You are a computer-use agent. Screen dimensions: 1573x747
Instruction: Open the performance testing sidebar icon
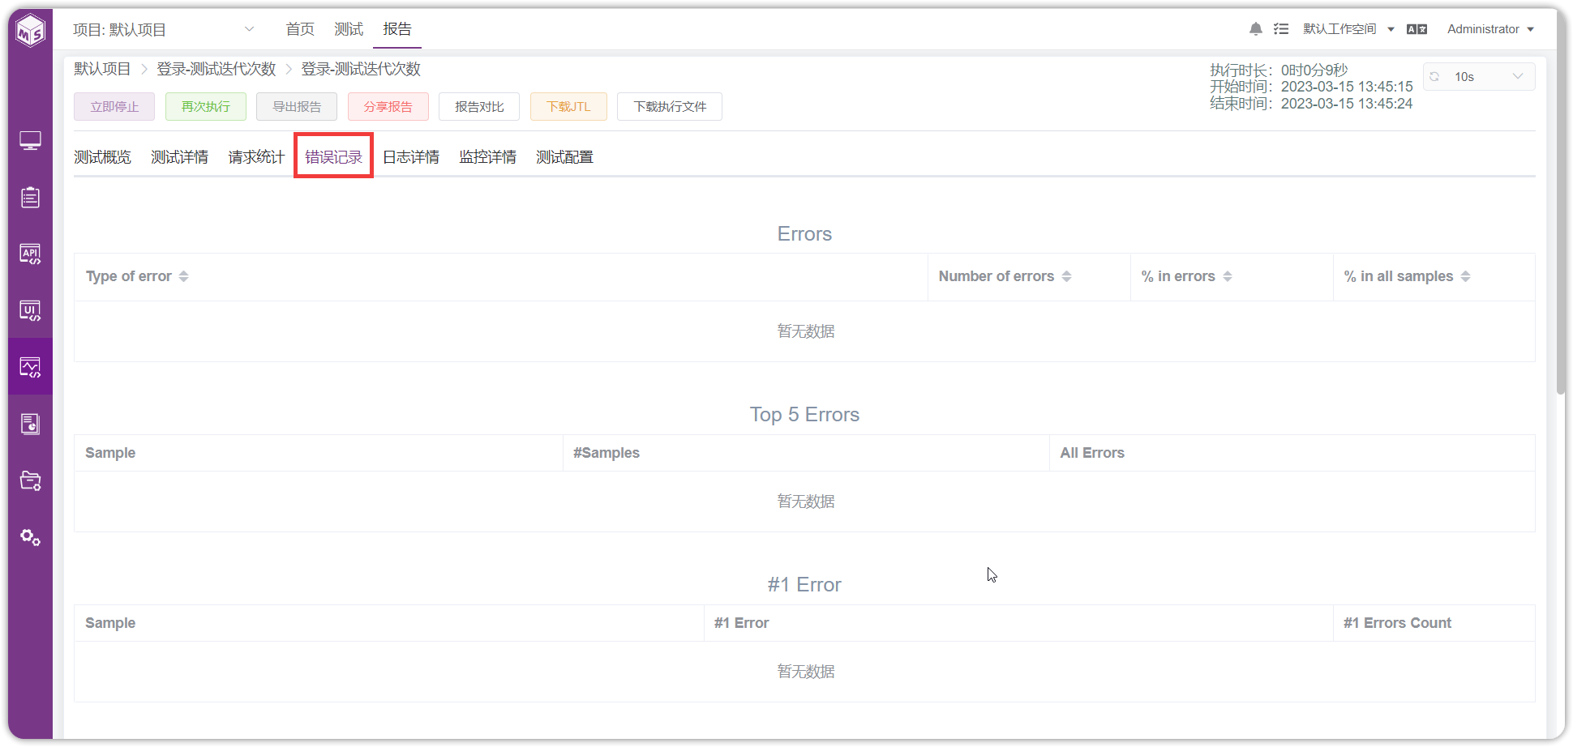tap(30, 367)
